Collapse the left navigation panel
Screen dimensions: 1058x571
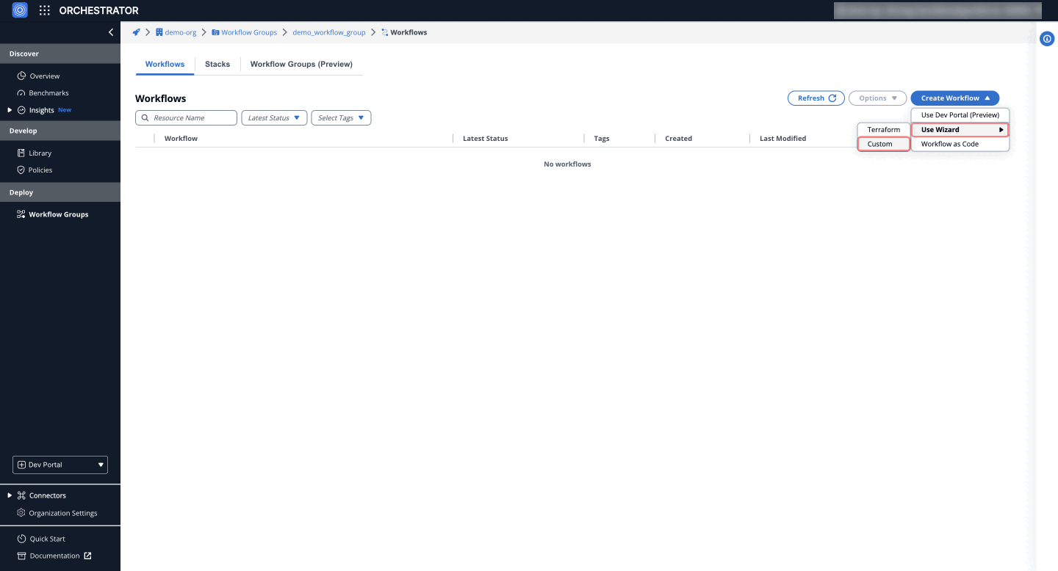pyautogui.click(x=111, y=32)
